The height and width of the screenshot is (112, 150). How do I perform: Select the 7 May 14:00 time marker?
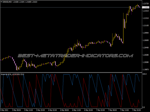click(124, 110)
